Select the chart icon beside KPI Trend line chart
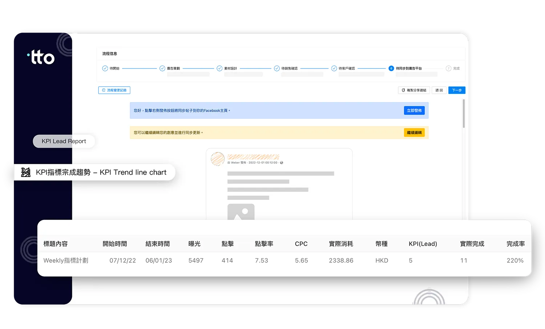Screen dimensions: 545x329 tap(25, 172)
